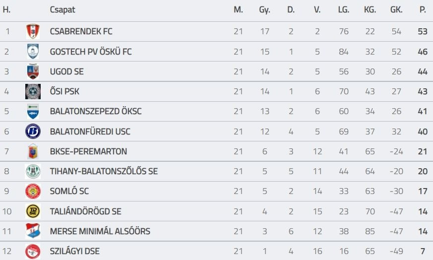The width and height of the screenshot is (433, 260).
Task: Click the Somló SC team logo
Action: coord(33,192)
